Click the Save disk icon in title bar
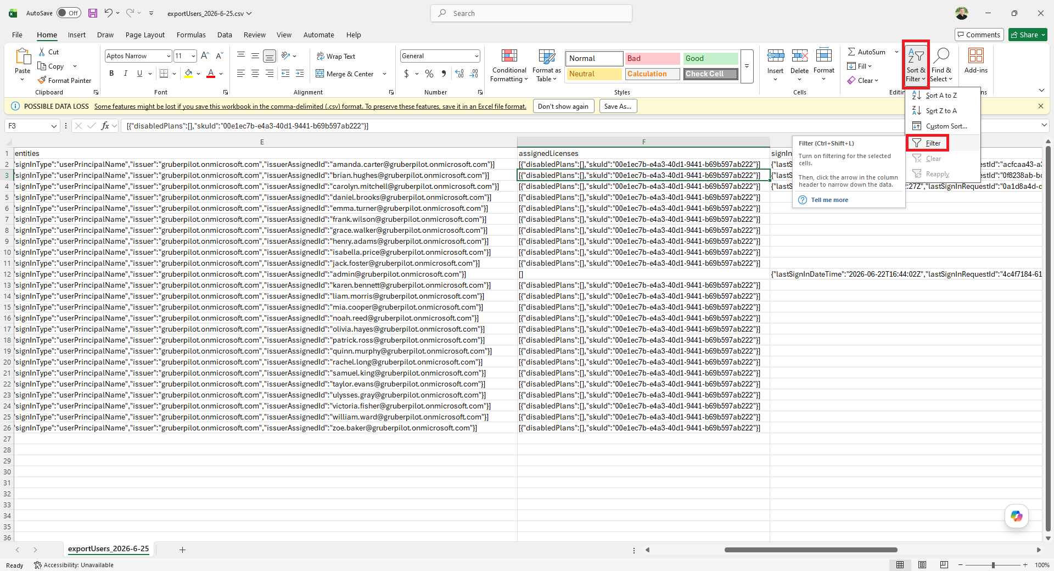 pyautogui.click(x=93, y=13)
